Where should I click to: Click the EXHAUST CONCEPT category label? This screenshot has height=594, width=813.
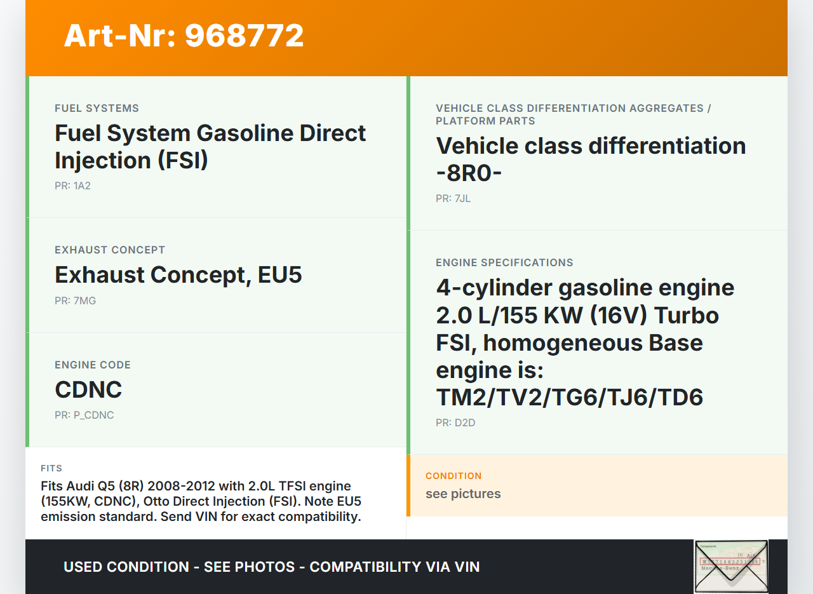(x=109, y=250)
